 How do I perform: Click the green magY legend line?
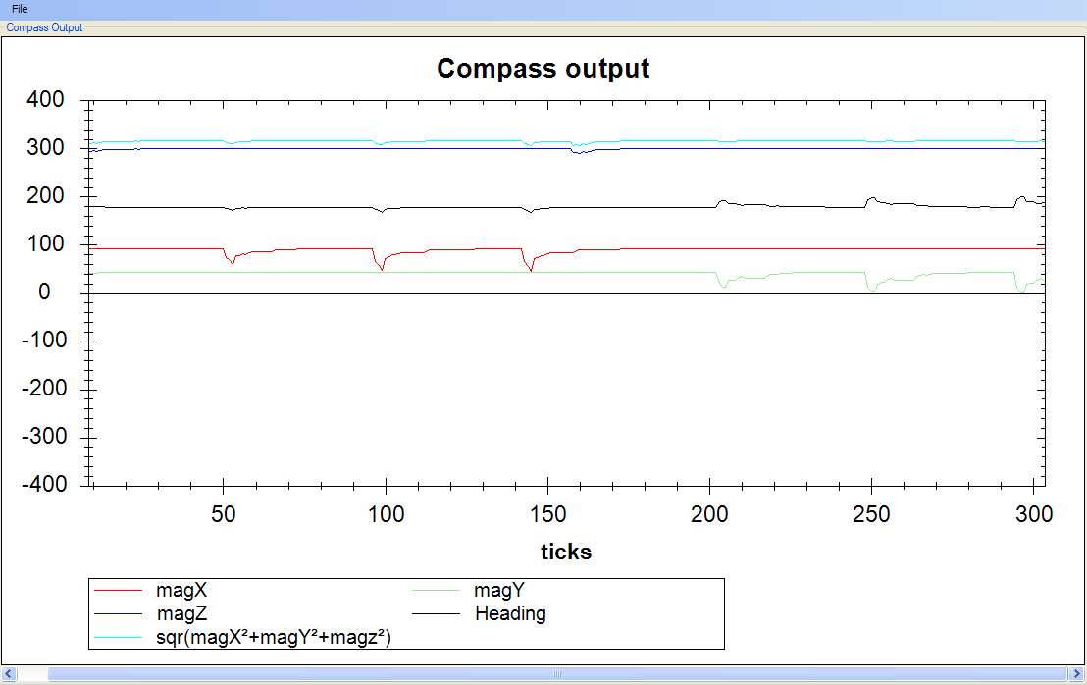(x=436, y=591)
